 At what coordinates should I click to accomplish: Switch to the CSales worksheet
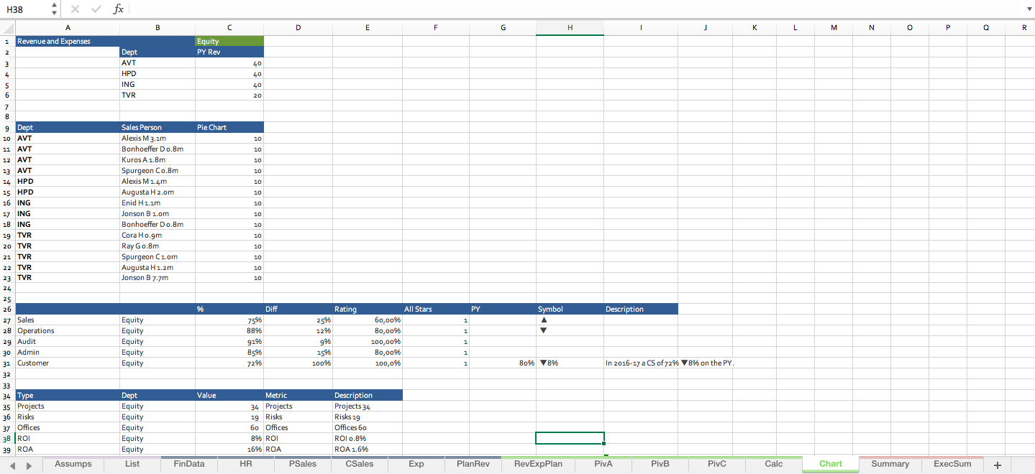pos(359,465)
